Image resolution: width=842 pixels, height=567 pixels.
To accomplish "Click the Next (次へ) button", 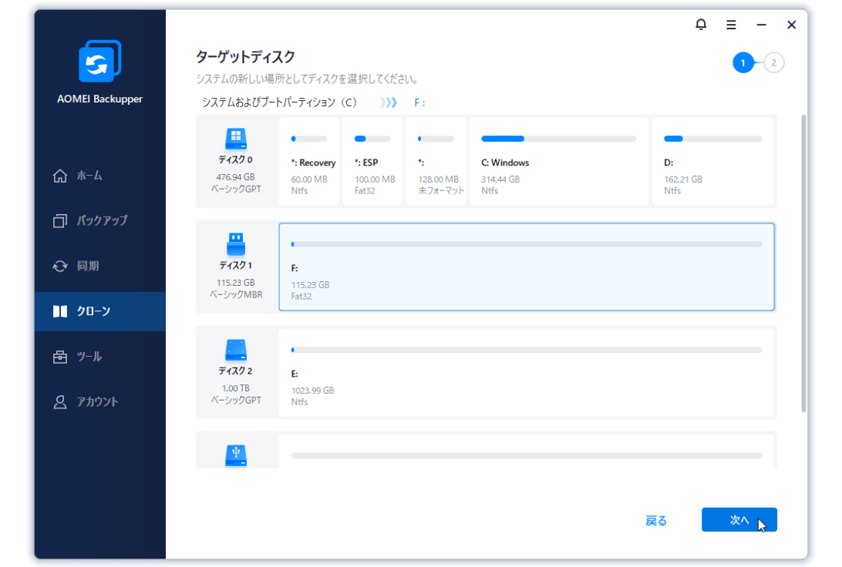I will pos(739,520).
